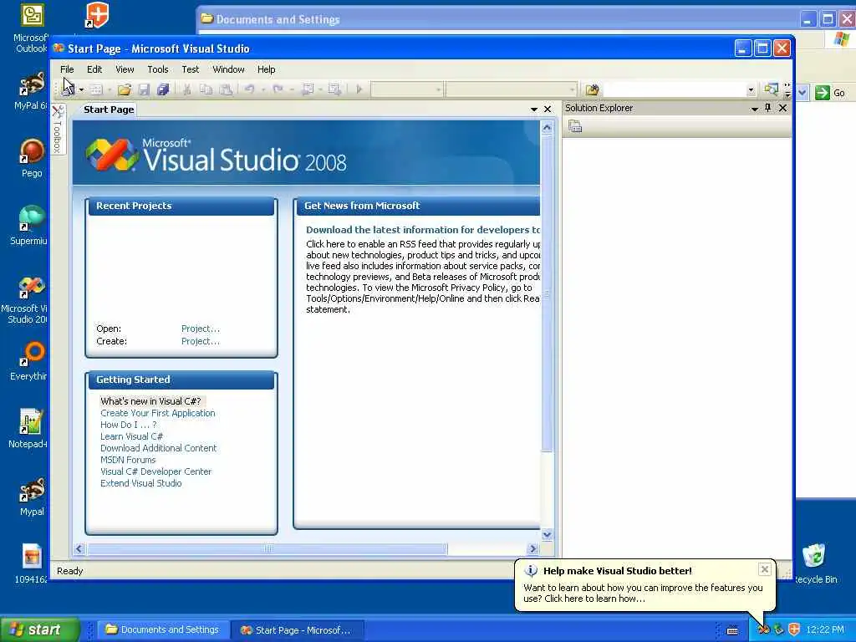Open What's new in Visual C#? link
856x642 pixels.
[150, 401]
